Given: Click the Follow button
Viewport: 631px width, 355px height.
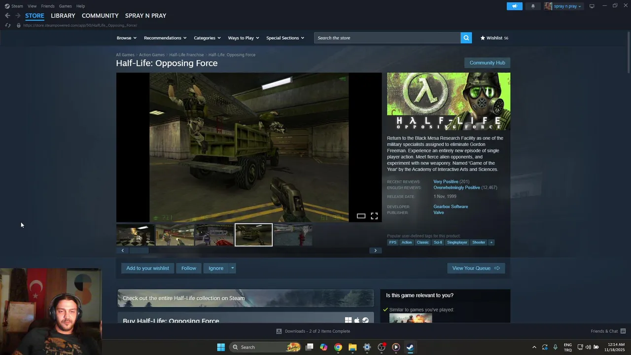Looking at the screenshot, I should click(188, 268).
